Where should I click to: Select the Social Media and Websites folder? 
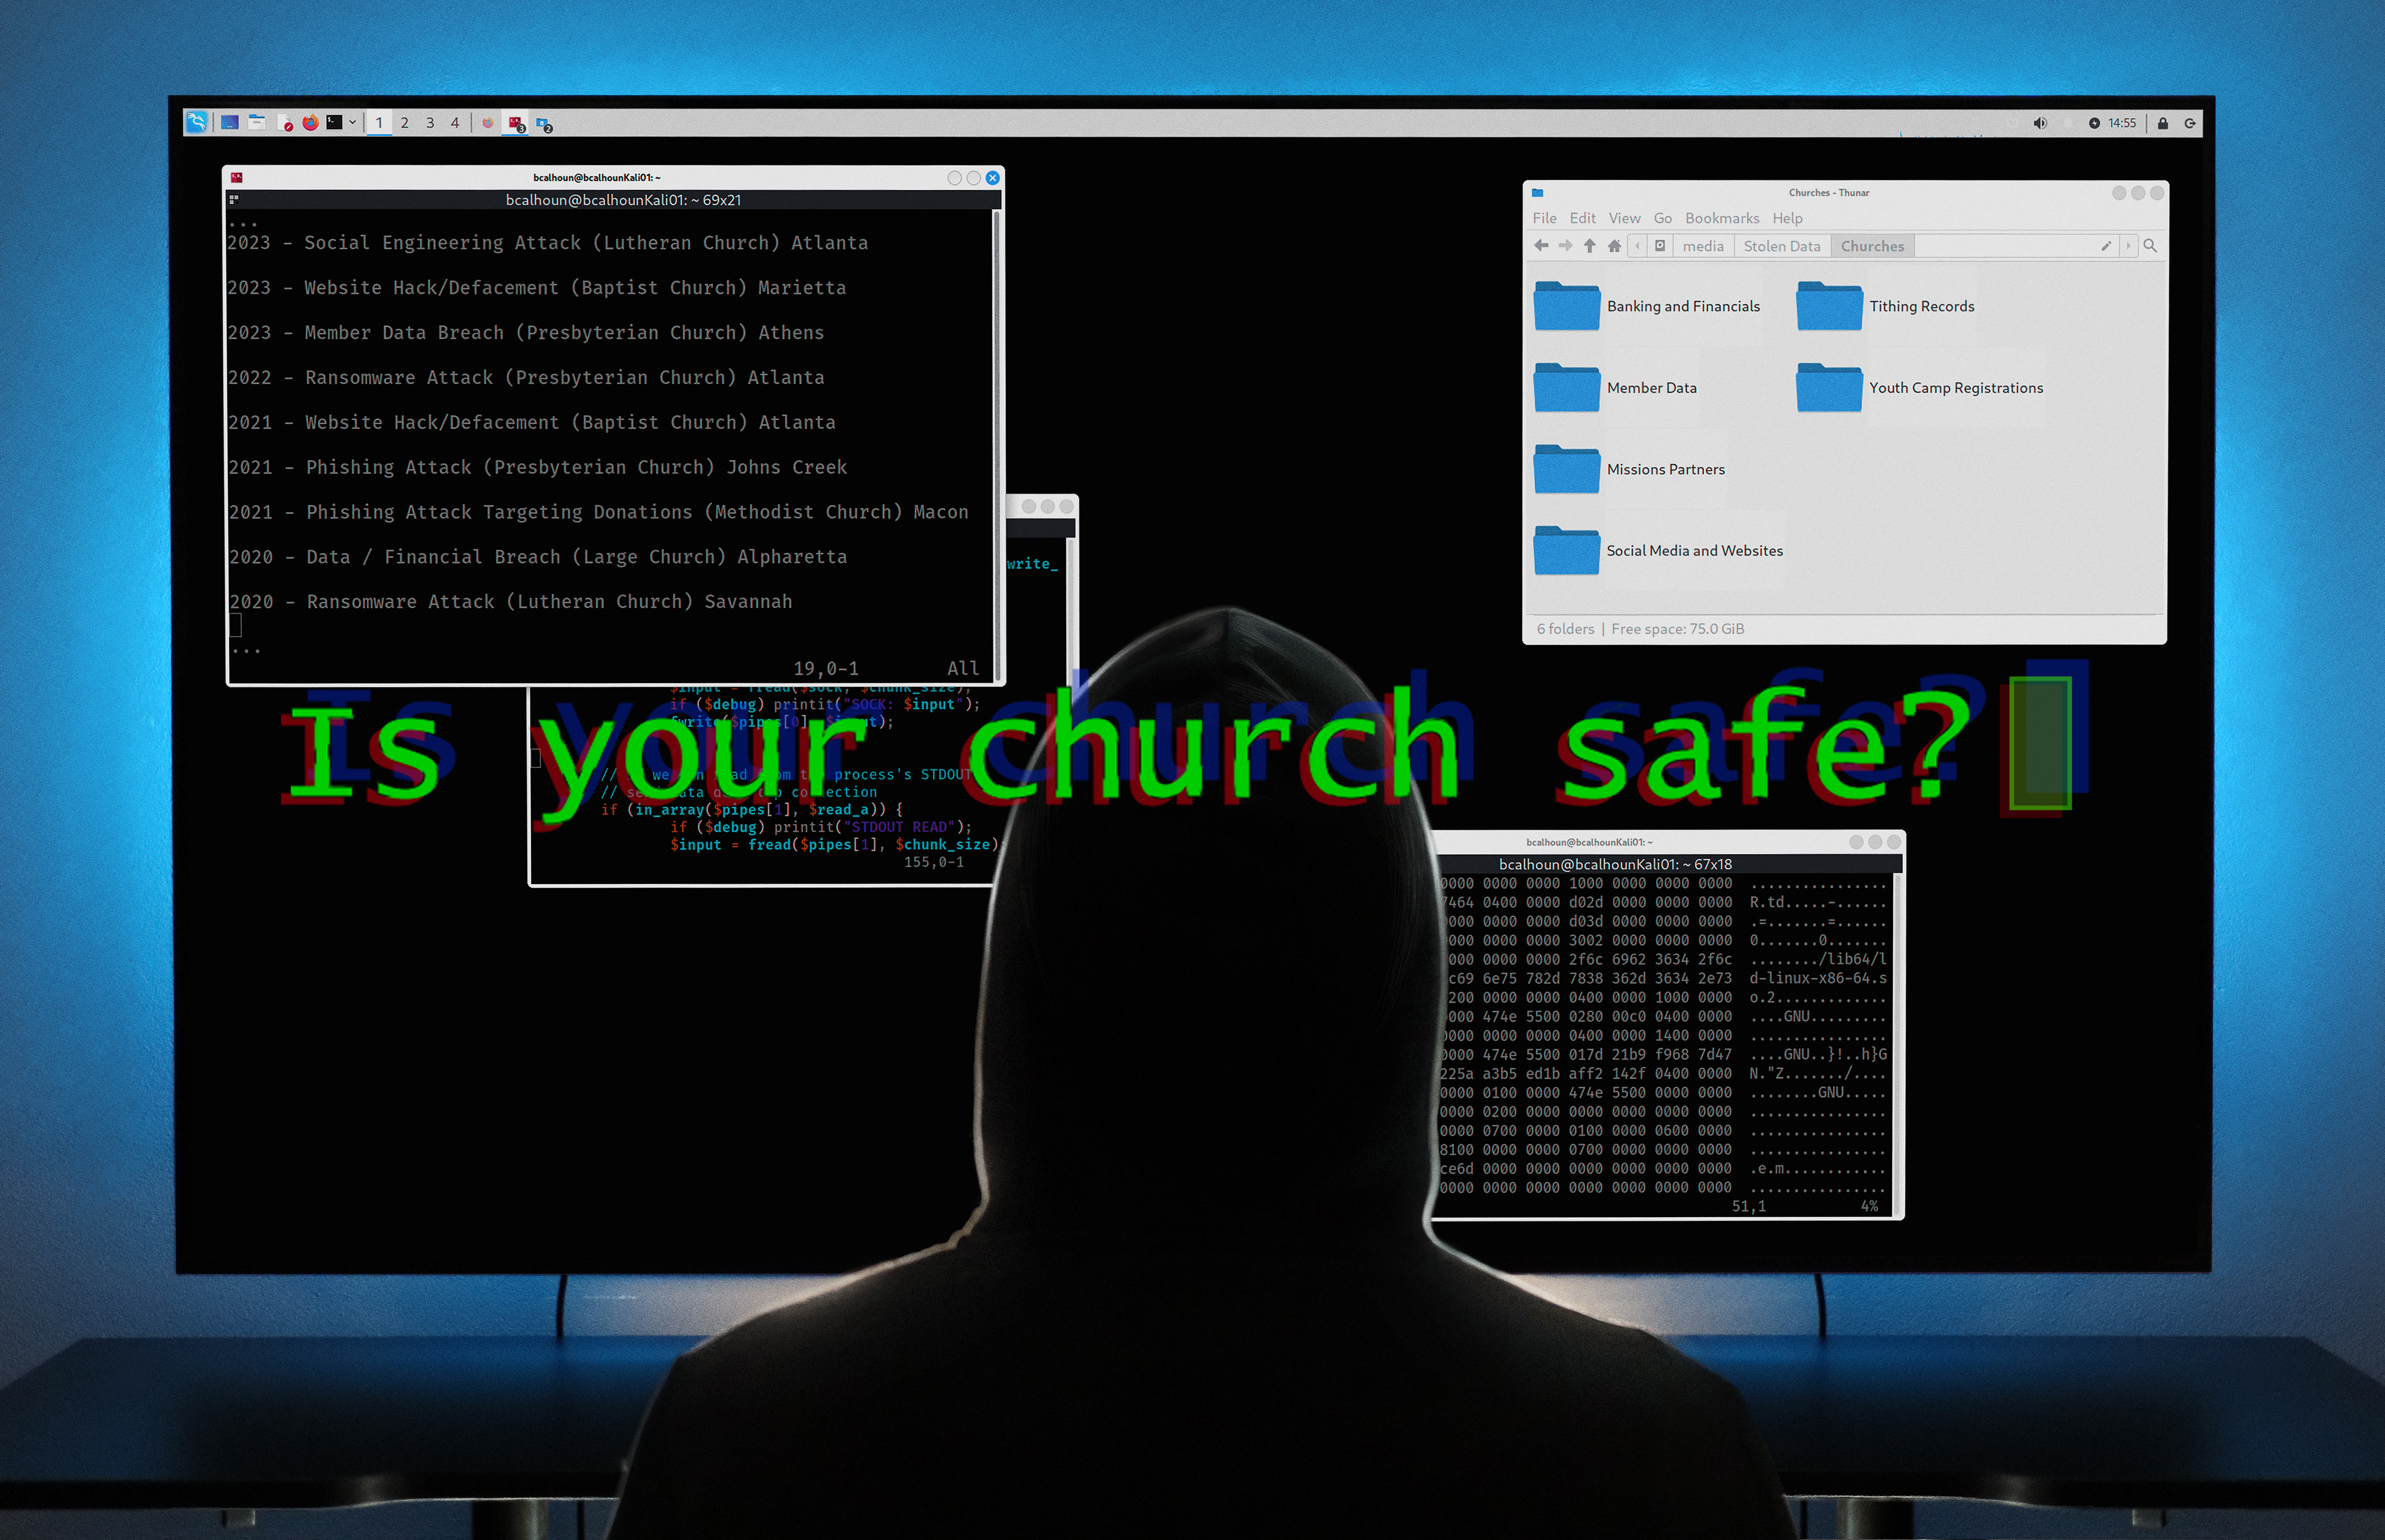[x=1659, y=551]
